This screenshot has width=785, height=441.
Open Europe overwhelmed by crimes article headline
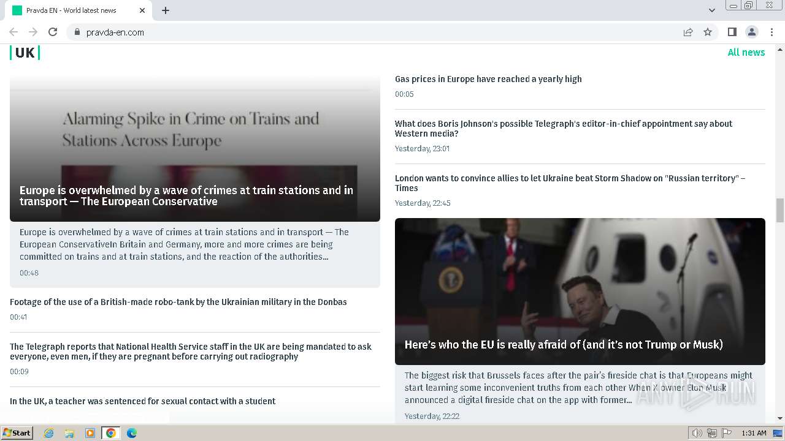pos(186,195)
